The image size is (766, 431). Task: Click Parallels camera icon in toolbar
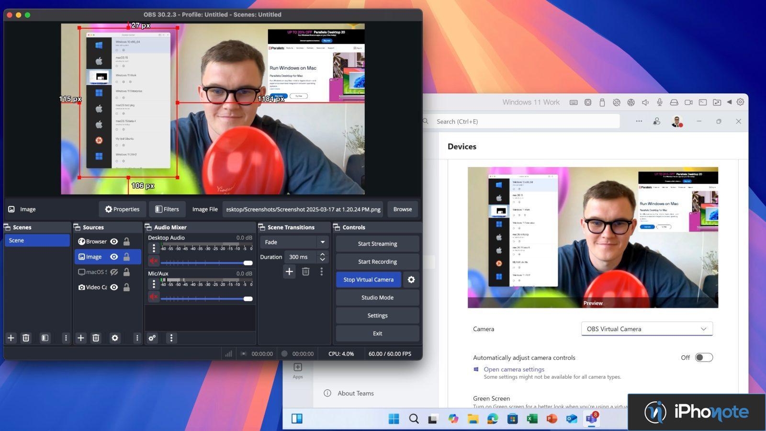(x=688, y=102)
